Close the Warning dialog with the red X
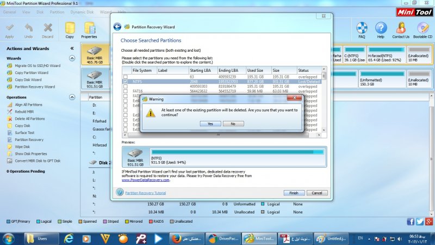 [x=294, y=97]
